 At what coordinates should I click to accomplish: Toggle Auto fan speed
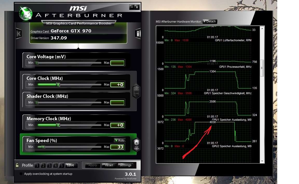point(120,140)
